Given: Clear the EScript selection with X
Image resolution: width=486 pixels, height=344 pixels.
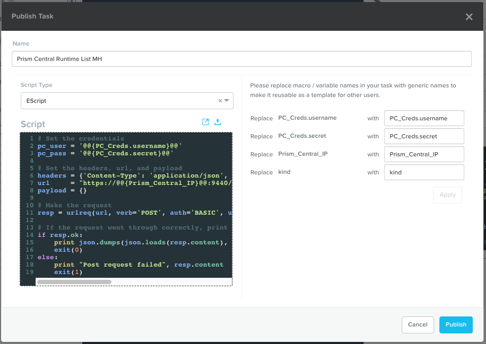Looking at the screenshot, I should (220, 101).
